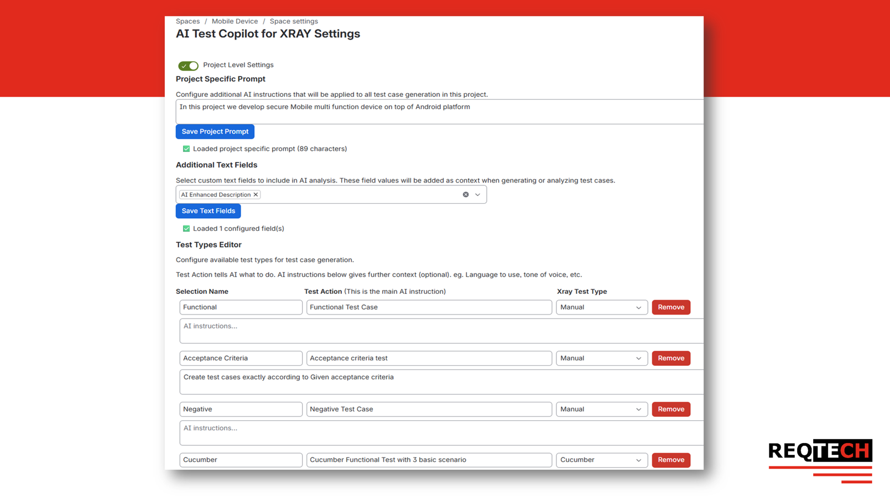Click green check beside Loaded project specific prompt

pos(186,149)
